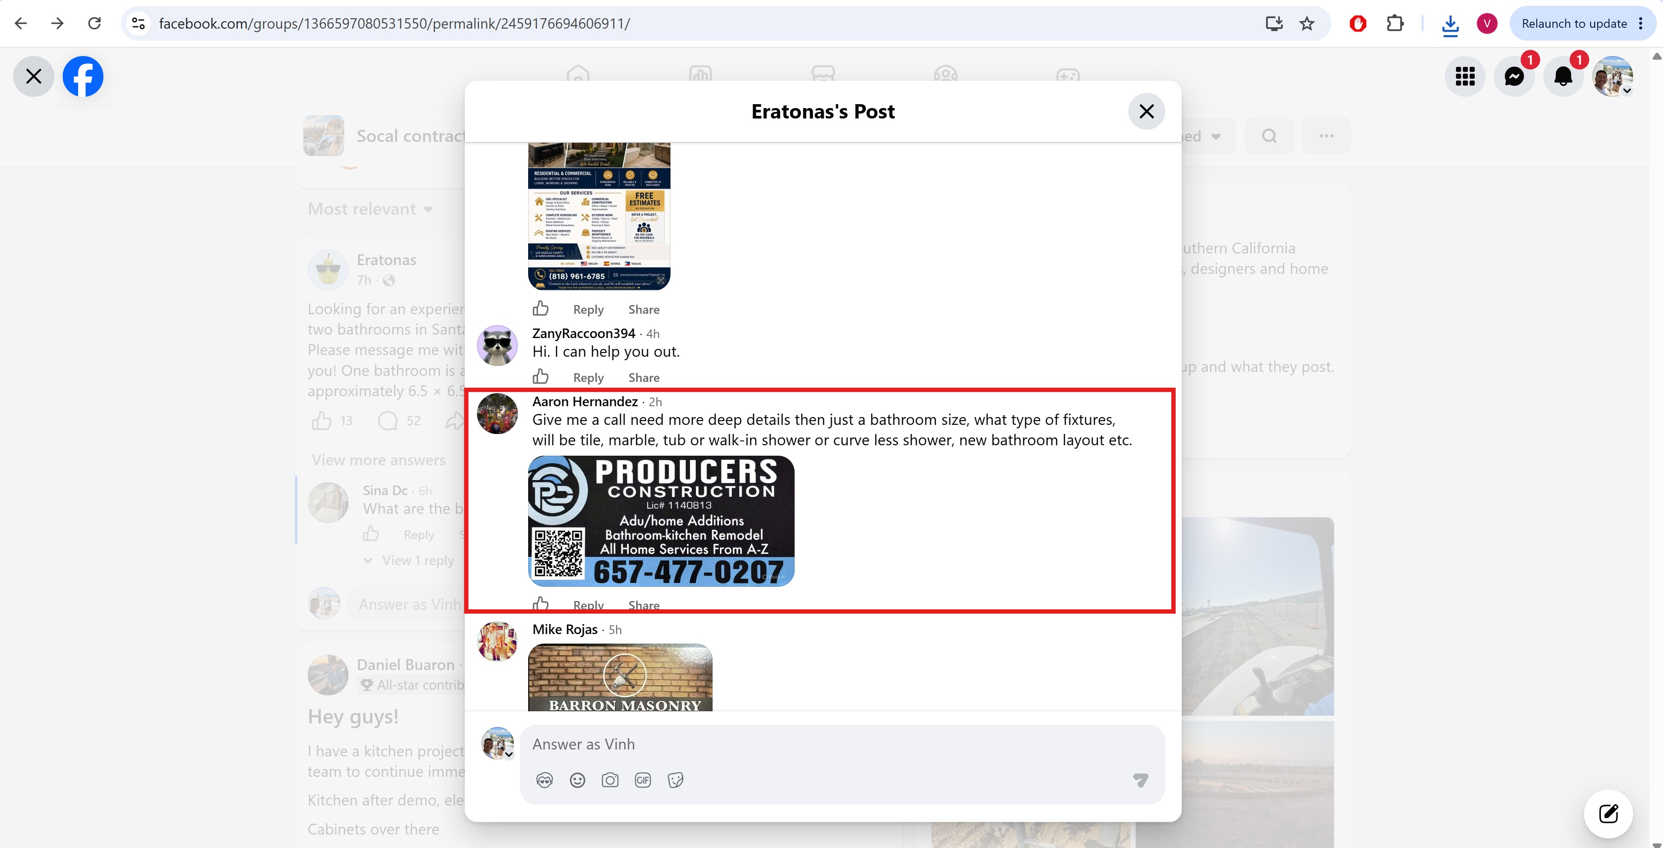1663x848 pixels.
Task: Go back with the browser back arrow
Action: tap(21, 24)
